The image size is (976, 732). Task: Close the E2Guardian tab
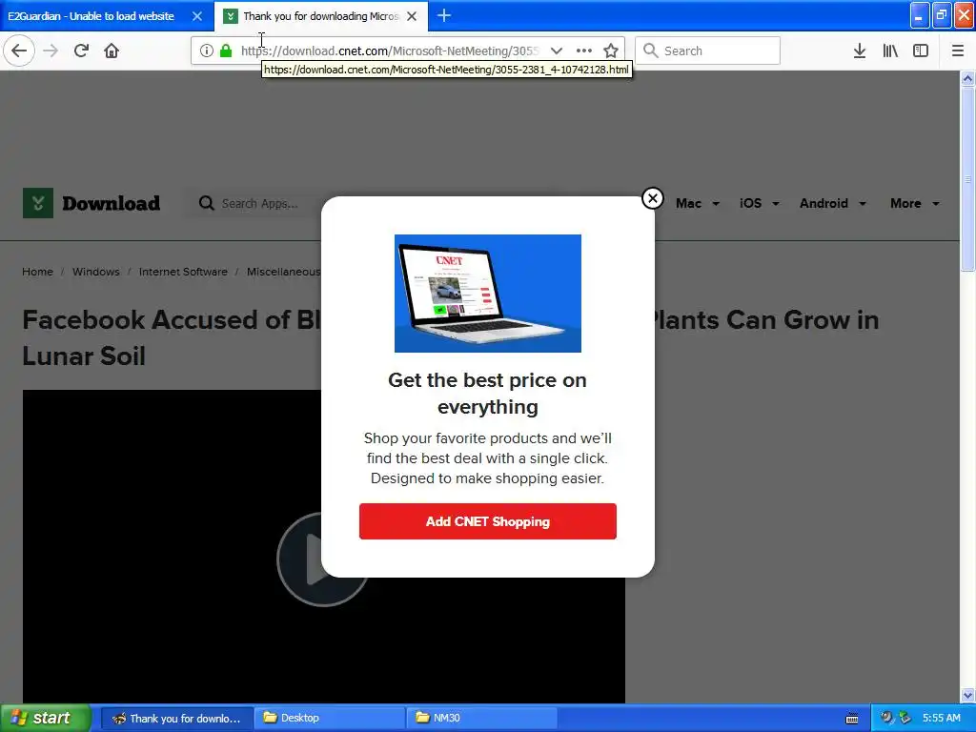click(x=196, y=16)
